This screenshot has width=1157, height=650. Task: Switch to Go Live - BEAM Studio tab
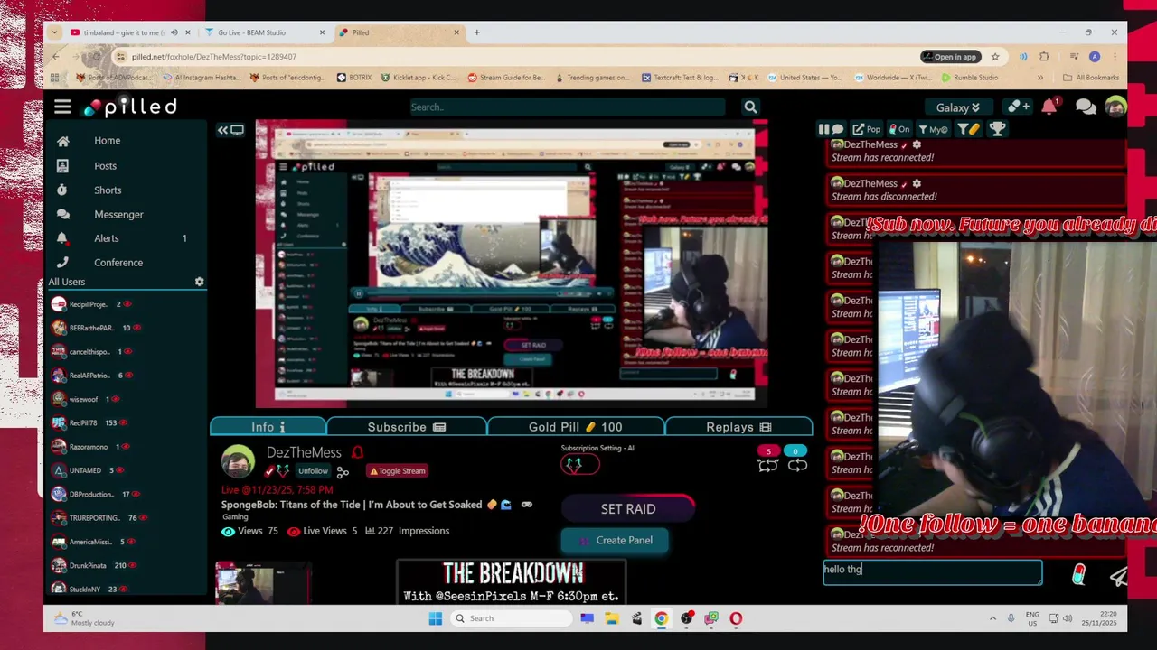(253, 32)
